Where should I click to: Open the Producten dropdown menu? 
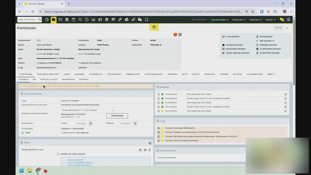coord(239,20)
